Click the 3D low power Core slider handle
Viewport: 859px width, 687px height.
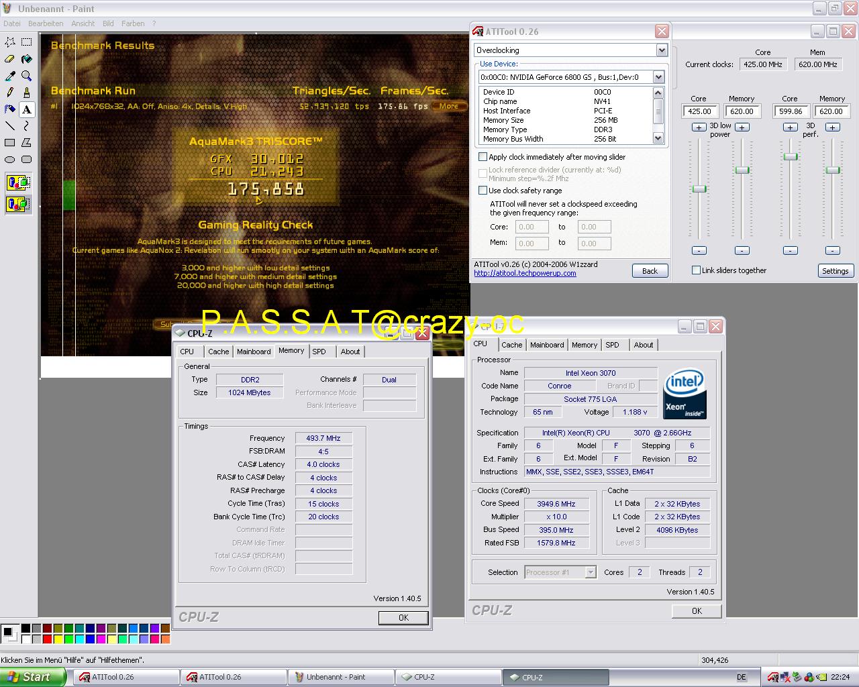point(699,189)
